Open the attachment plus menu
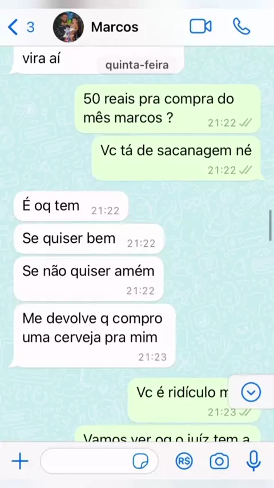This screenshot has height=488, width=274. coord(20,461)
